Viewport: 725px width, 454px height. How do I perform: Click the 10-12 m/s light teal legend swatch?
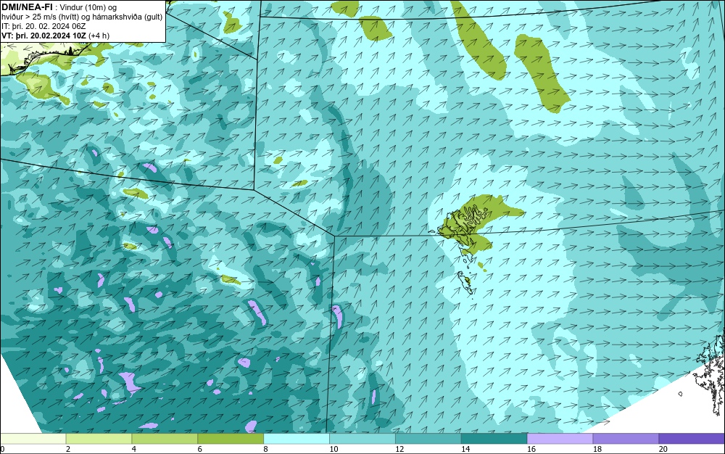362,439
